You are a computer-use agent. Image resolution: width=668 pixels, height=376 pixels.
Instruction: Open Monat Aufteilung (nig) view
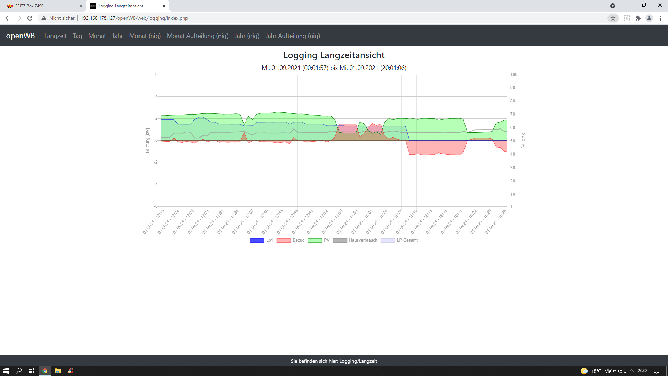pyautogui.click(x=198, y=36)
